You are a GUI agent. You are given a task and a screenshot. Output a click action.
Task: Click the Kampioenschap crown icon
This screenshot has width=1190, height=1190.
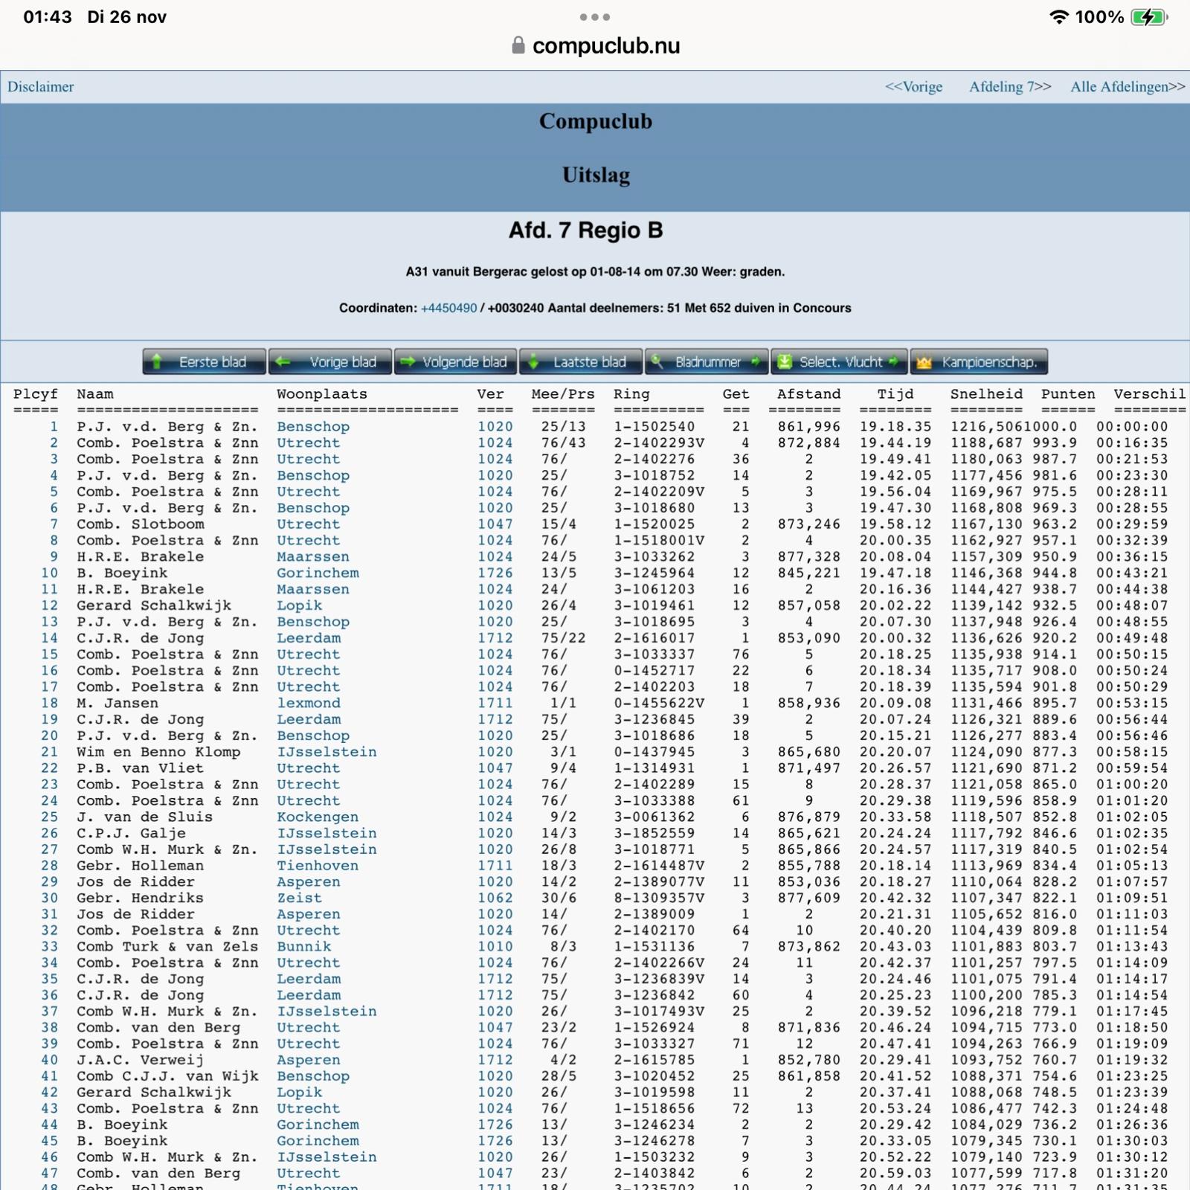tap(924, 363)
